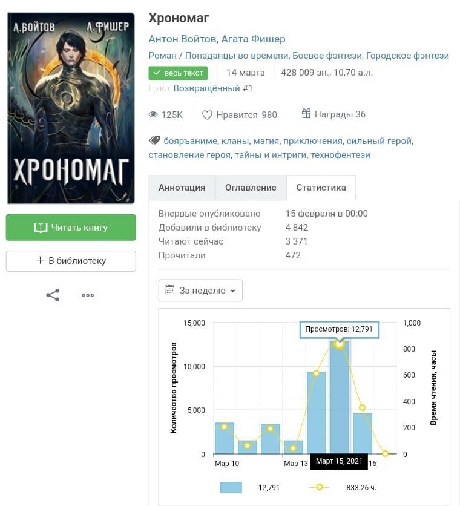Click the gift Awards icon
460x506 pixels.
click(x=306, y=114)
